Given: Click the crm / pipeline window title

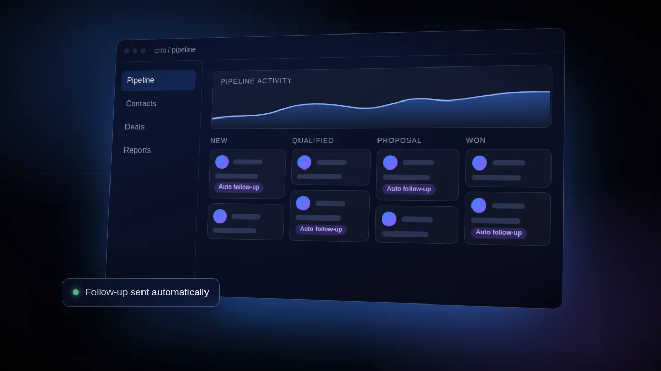Looking at the screenshot, I should 175,50.
